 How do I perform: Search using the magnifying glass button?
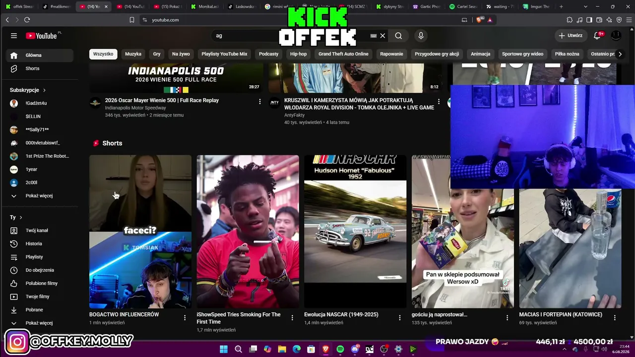pyautogui.click(x=398, y=36)
